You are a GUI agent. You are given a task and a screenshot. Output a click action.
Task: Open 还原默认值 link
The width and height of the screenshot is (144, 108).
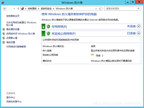point(12,38)
